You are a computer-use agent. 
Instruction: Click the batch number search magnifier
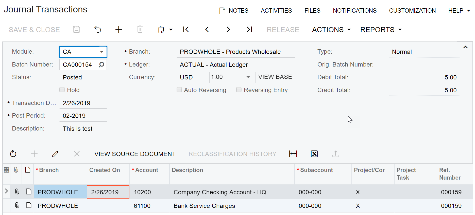pos(101,65)
